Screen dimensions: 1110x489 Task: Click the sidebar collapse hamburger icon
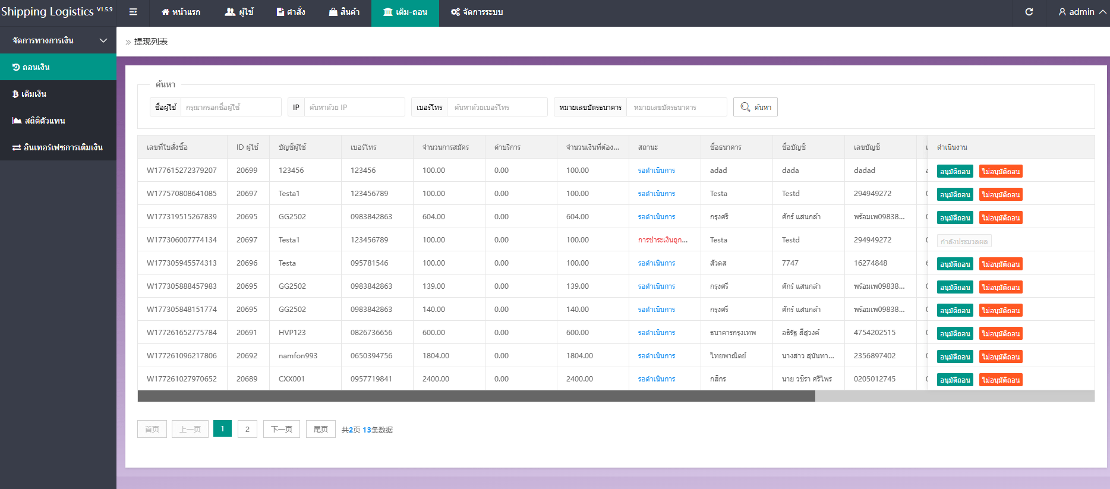point(133,12)
